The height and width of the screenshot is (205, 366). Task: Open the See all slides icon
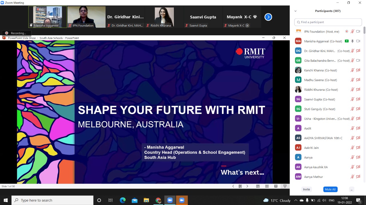[x=240, y=186]
